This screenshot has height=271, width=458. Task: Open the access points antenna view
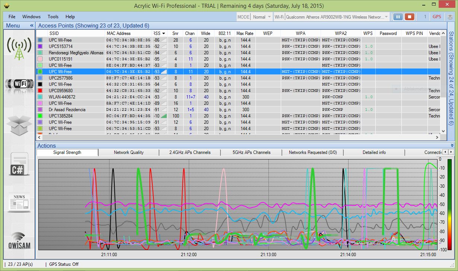[x=19, y=48]
